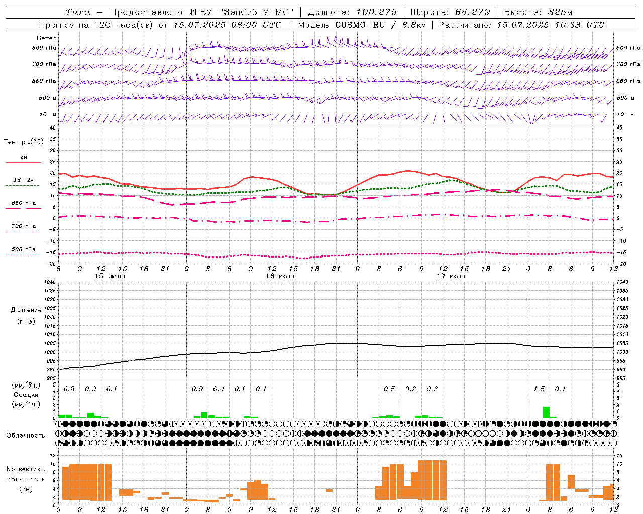Click the "Облачность" cloud cover label
This screenshot has height=514, width=643.
point(26,436)
